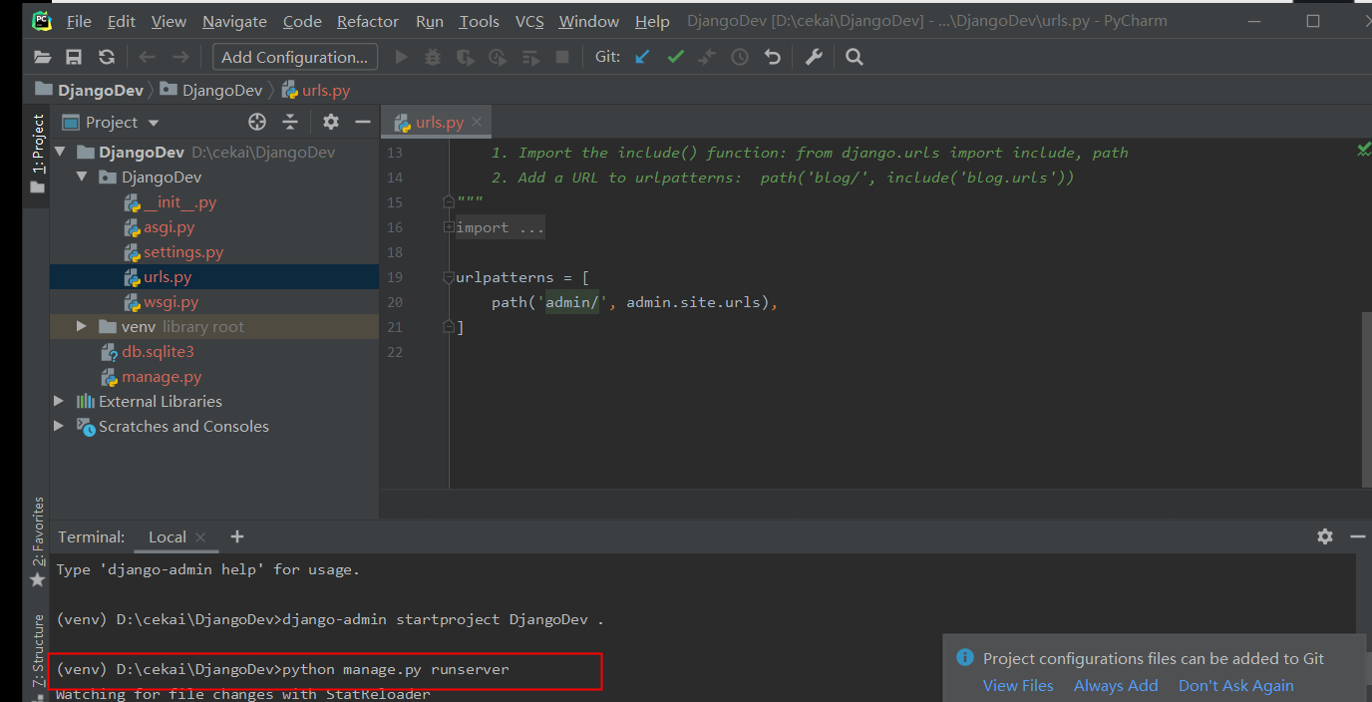Click the Always Add link
The image size is (1372, 702).
(1115, 685)
